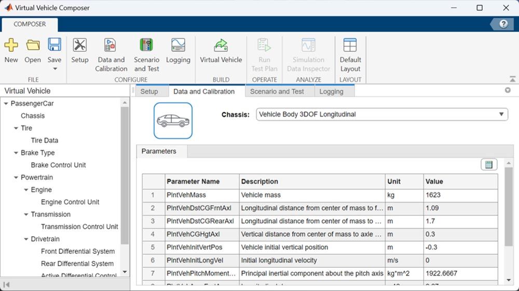
Task: Open a file with the Open folder icon
Action: (x=33, y=45)
